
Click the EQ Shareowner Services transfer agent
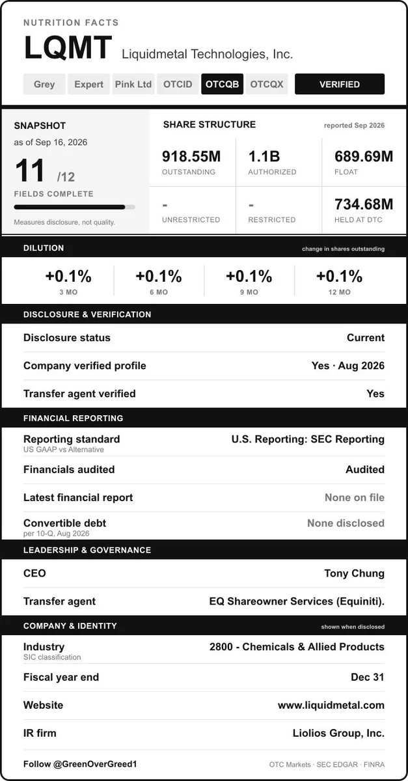[297, 601]
